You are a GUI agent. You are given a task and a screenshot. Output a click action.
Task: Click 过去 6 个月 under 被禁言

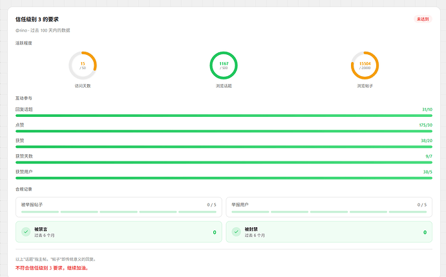click(x=45, y=236)
